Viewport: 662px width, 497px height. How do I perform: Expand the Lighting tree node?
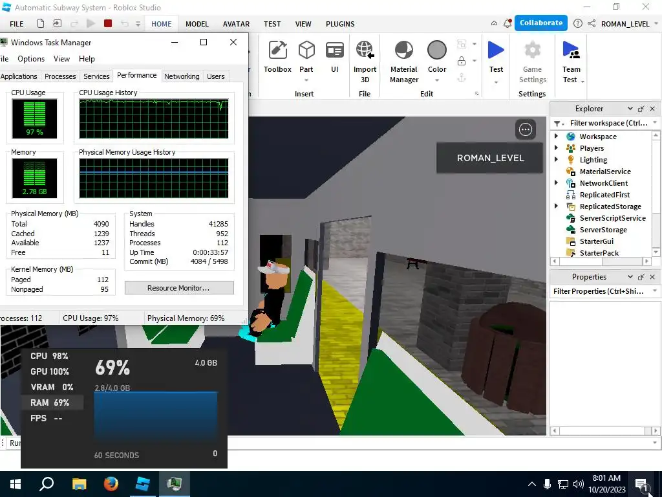[x=556, y=159]
